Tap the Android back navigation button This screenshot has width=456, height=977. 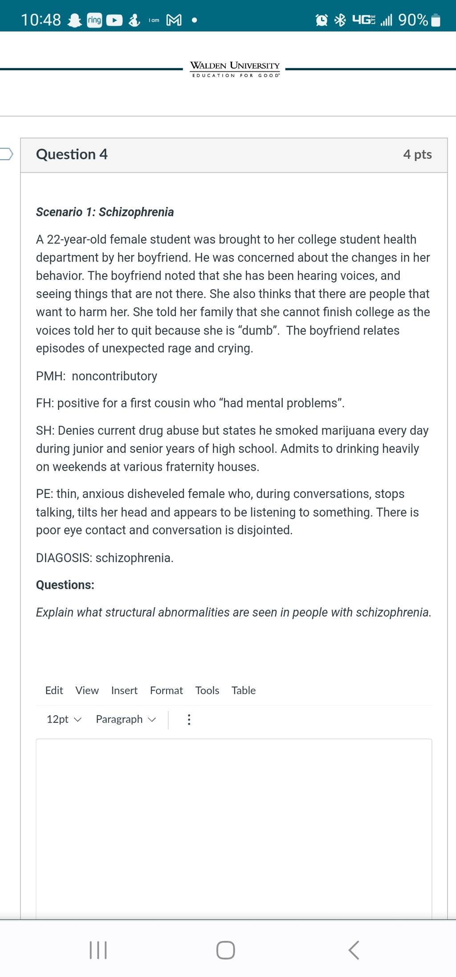coord(354,950)
